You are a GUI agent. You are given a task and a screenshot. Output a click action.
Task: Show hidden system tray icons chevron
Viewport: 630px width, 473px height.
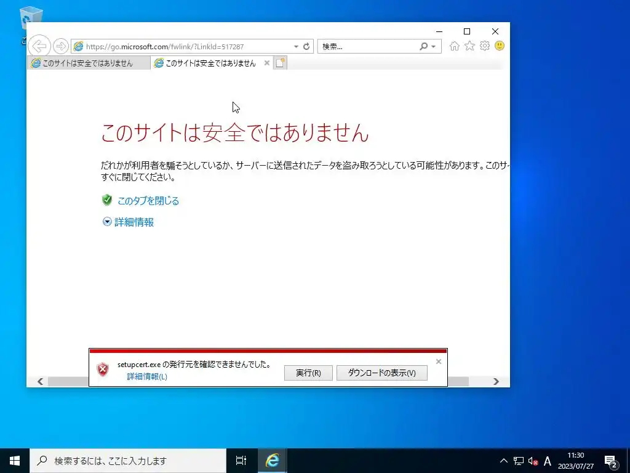pos(503,461)
